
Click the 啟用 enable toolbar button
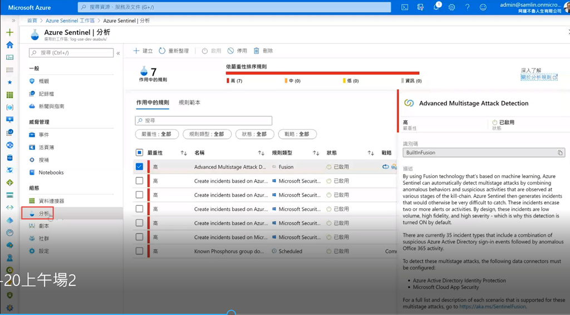tap(211, 51)
